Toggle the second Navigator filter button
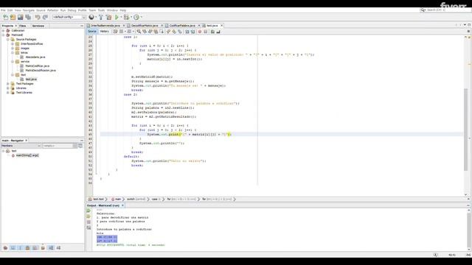The width and height of the screenshot is (472, 265). click(x=13, y=248)
